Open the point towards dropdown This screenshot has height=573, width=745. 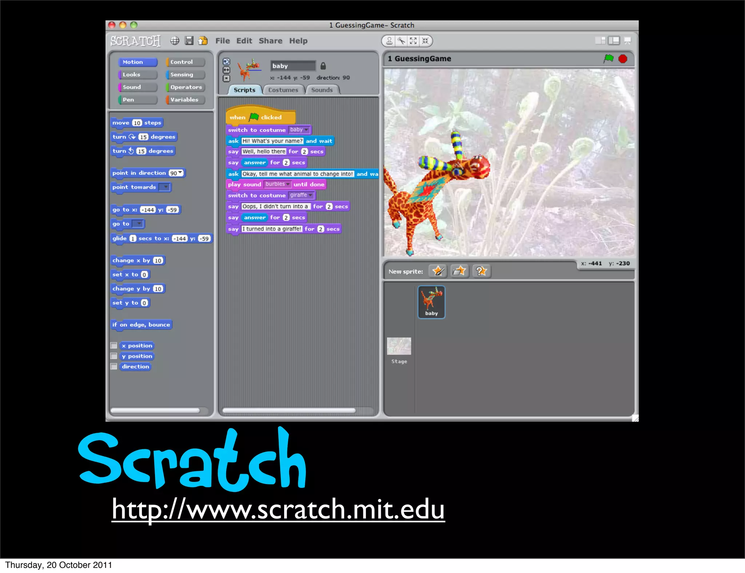click(x=165, y=187)
